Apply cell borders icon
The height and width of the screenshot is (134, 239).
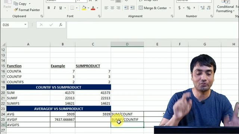tap(72, 8)
